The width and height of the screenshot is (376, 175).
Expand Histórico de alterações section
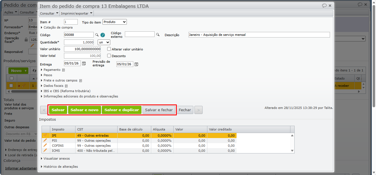[59, 167]
